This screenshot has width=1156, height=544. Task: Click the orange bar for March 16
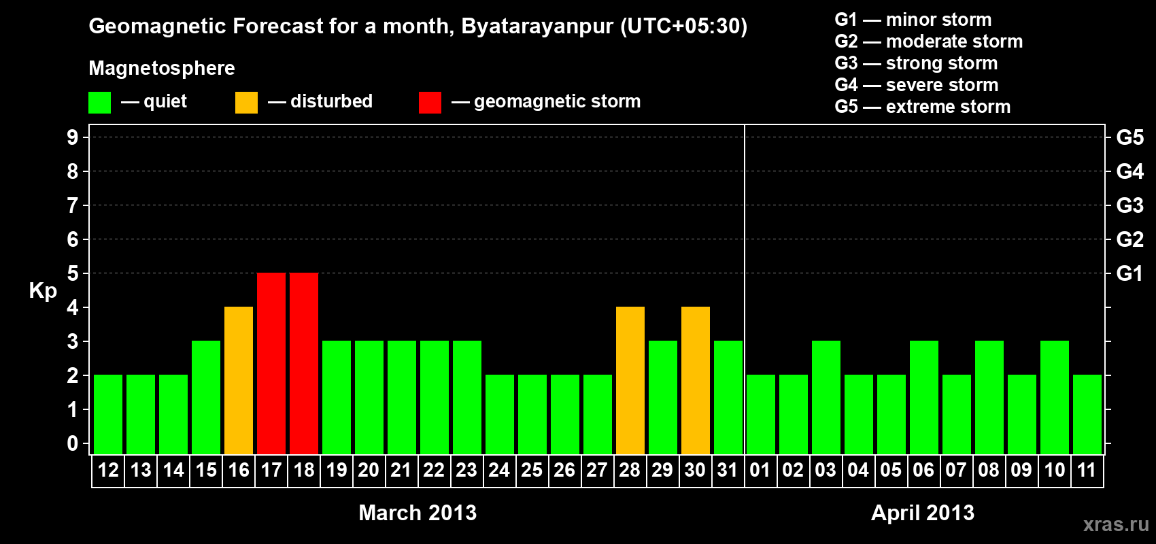239,380
